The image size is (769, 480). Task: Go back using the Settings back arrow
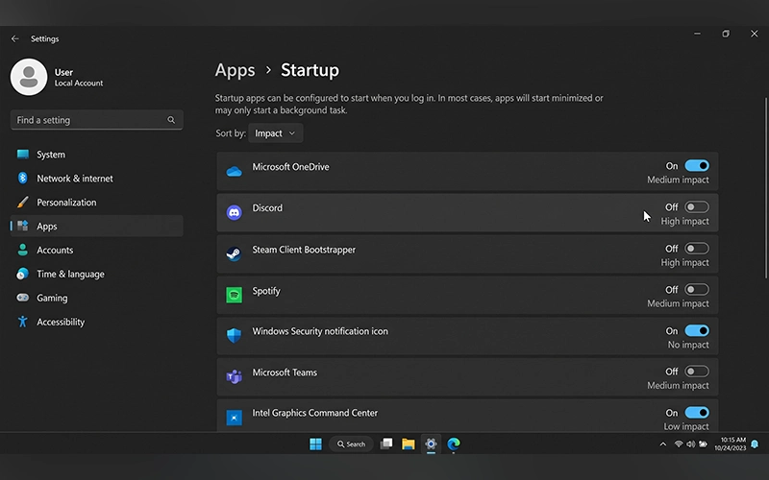pyautogui.click(x=15, y=38)
